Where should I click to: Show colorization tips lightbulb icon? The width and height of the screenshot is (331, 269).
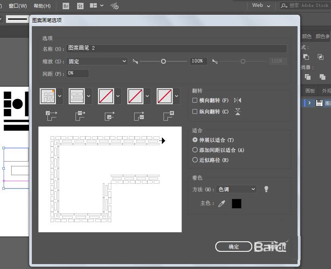point(266,189)
